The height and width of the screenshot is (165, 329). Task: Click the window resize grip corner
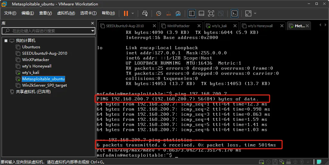[x=326, y=162]
